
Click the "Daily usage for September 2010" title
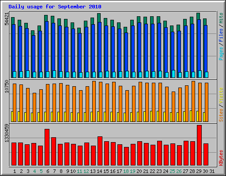coord(55,7)
